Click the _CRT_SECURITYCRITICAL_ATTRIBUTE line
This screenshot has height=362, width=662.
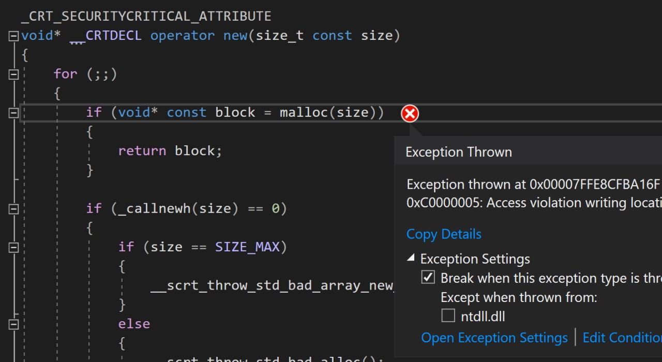(146, 17)
